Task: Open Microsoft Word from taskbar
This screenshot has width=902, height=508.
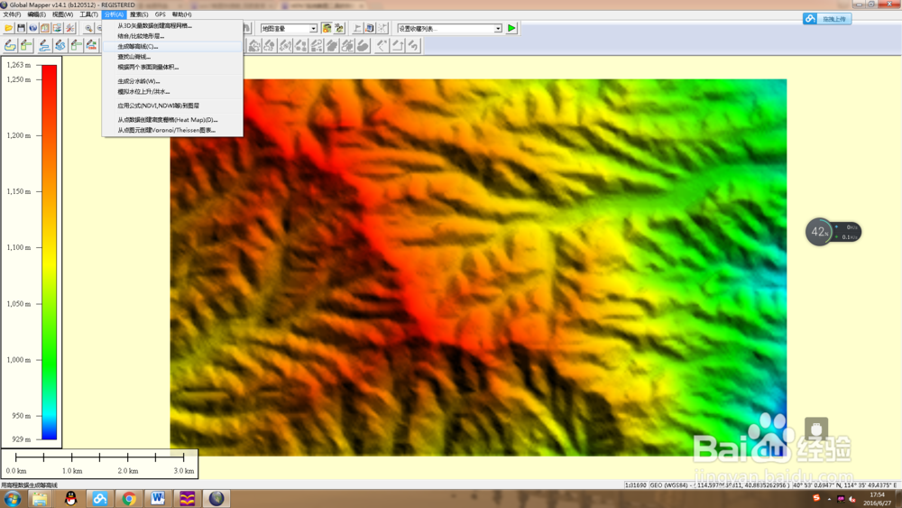Action: click(158, 499)
